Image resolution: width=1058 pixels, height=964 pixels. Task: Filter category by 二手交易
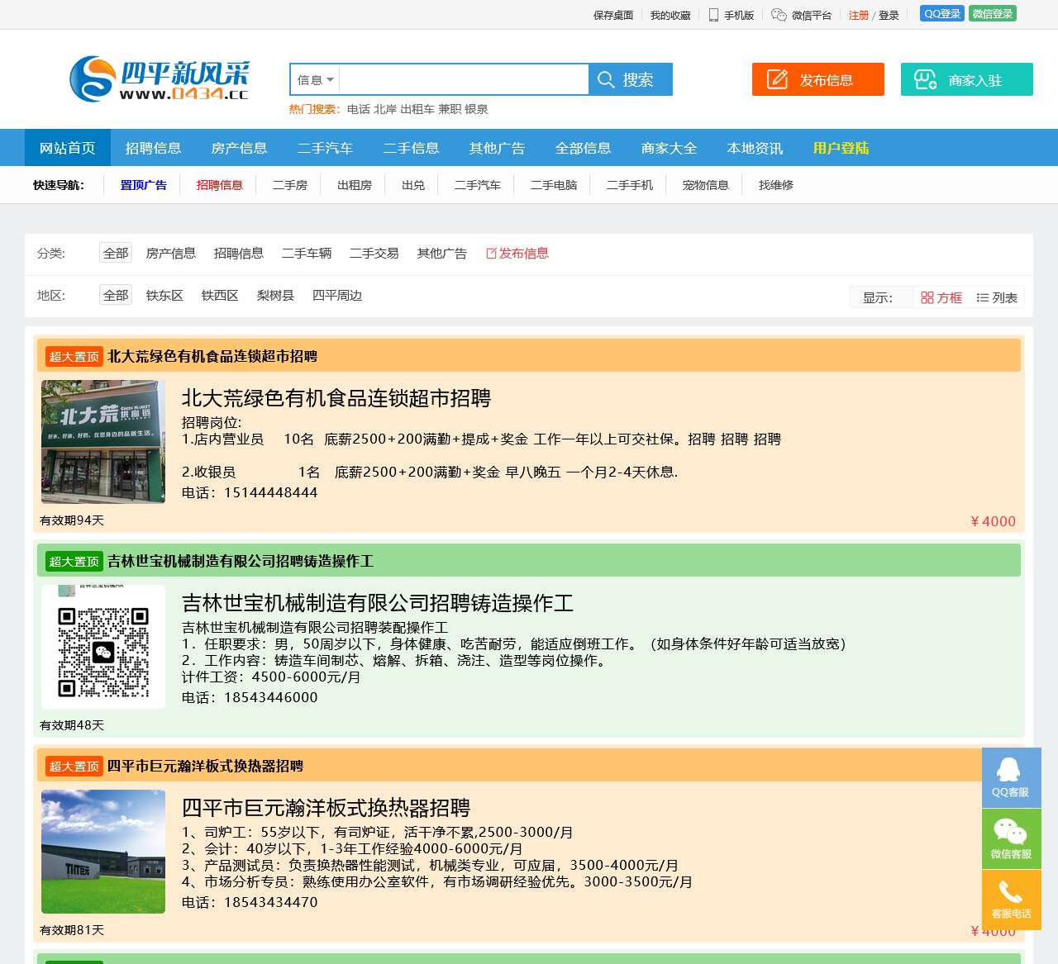click(x=374, y=253)
